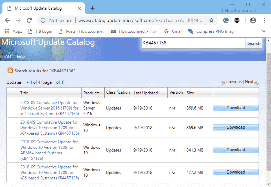Open the ARM64-based Systems update link

(x=49, y=150)
